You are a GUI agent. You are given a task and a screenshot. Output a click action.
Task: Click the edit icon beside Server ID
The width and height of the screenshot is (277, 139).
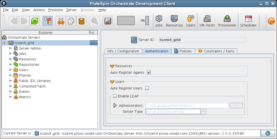tap(134, 40)
